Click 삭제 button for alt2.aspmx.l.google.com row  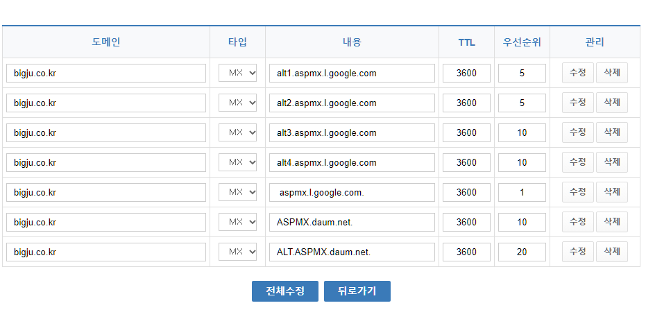pyautogui.click(x=612, y=103)
